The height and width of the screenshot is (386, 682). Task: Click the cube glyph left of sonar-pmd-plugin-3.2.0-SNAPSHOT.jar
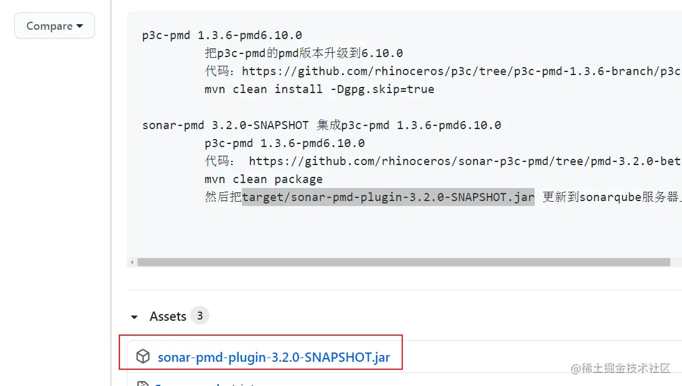[143, 356]
